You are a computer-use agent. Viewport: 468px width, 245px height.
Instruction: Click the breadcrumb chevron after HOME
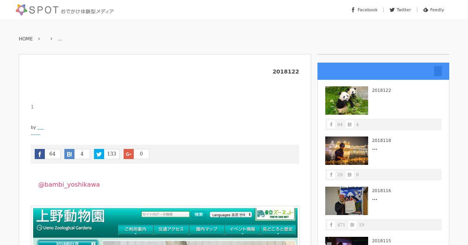click(39, 39)
